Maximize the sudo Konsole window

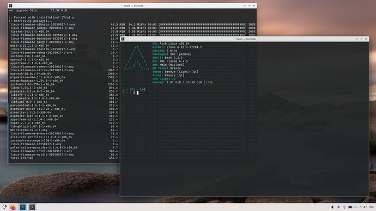249,5
